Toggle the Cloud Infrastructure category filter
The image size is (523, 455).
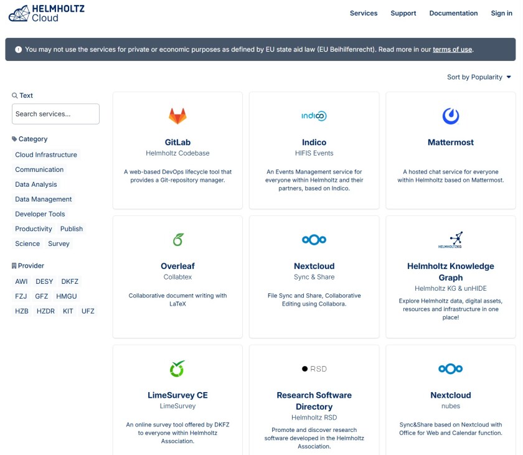point(46,154)
